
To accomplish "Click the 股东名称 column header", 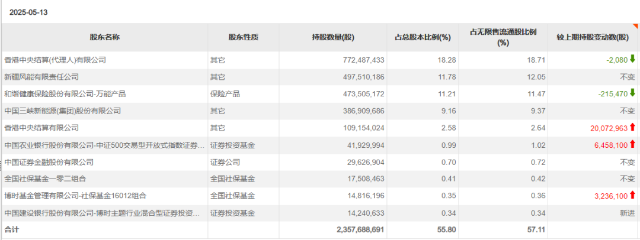I will click(x=105, y=37).
